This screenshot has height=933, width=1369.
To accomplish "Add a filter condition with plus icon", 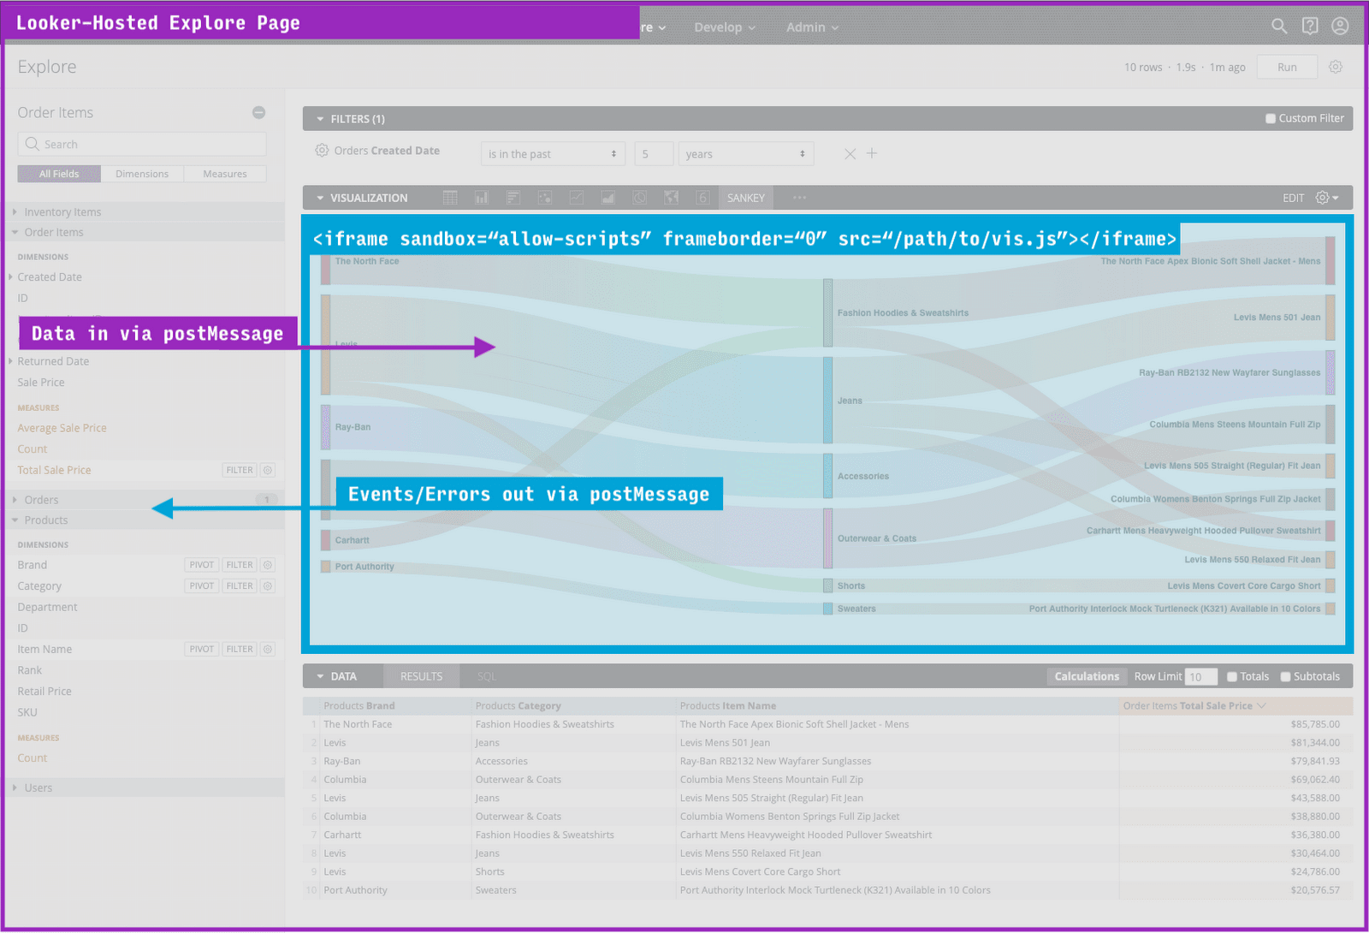I will 872,153.
